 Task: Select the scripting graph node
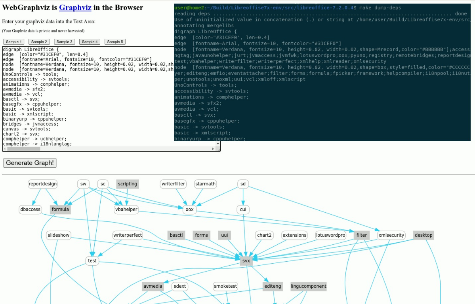pos(128,184)
